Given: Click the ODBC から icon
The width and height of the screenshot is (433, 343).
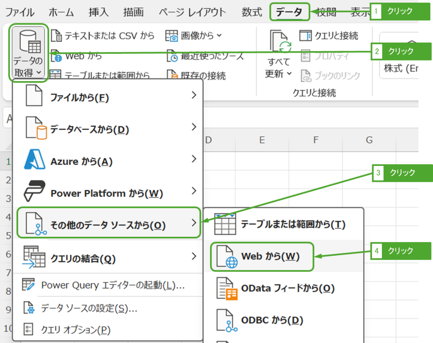Looking at the screenshot, I should pyautogui.click(x=227, y=320).
